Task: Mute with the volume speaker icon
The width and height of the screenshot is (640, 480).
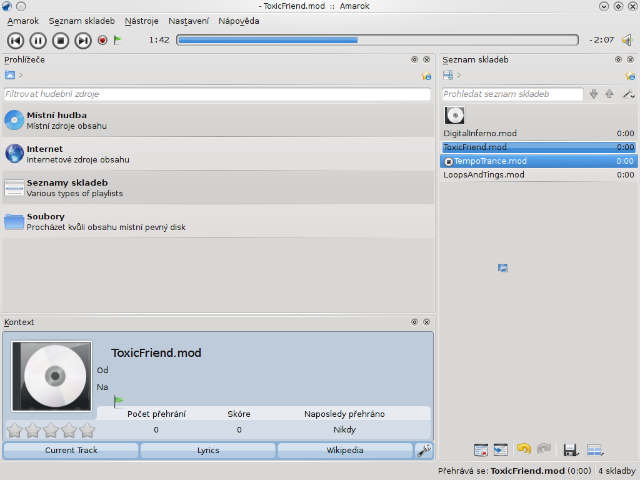Action: pos(627,40)
